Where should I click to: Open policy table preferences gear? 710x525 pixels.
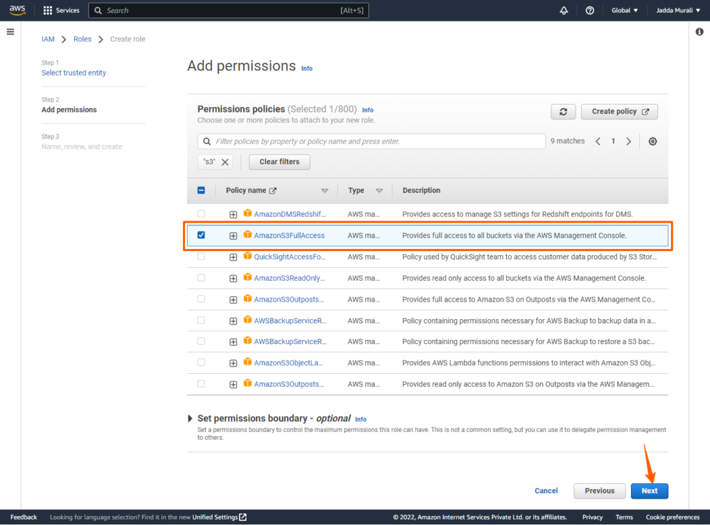pyautogui.click(x=652, y=141)
